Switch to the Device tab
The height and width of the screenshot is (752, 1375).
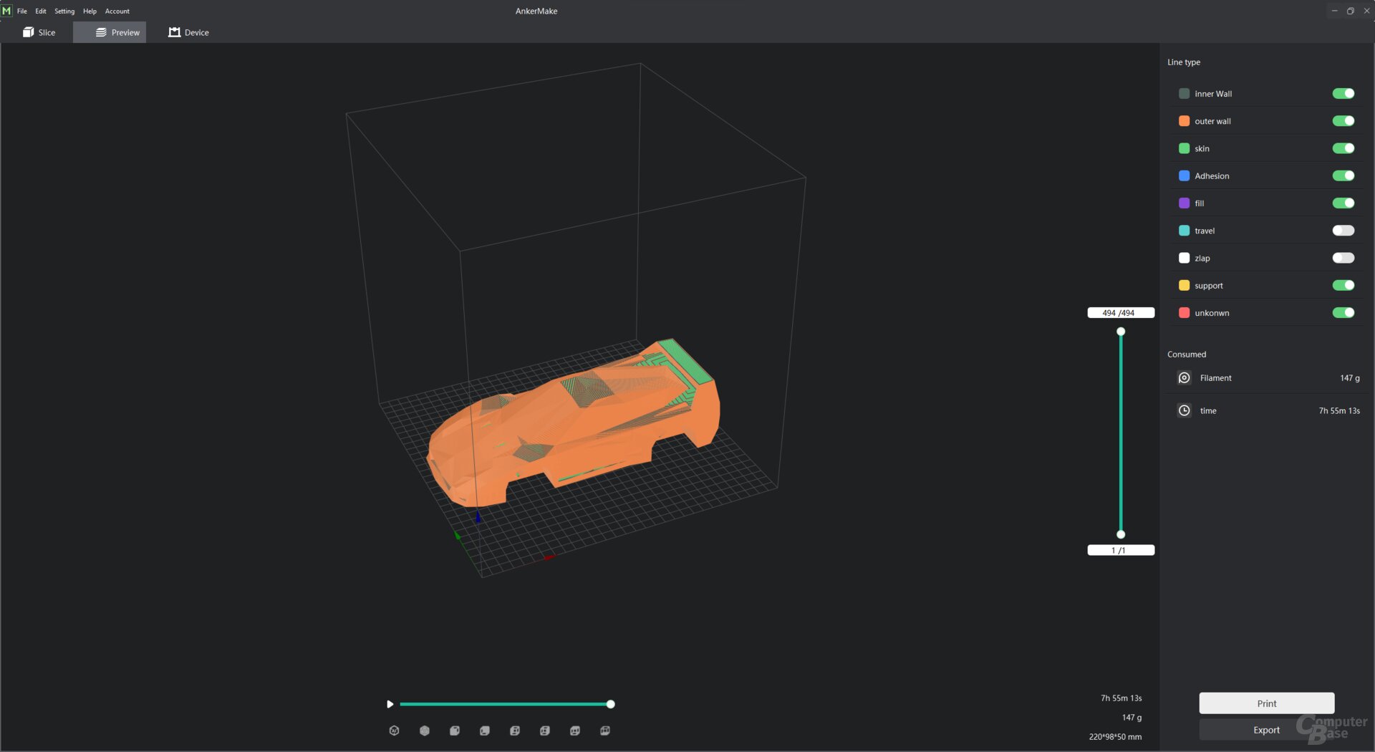[189, 32]
